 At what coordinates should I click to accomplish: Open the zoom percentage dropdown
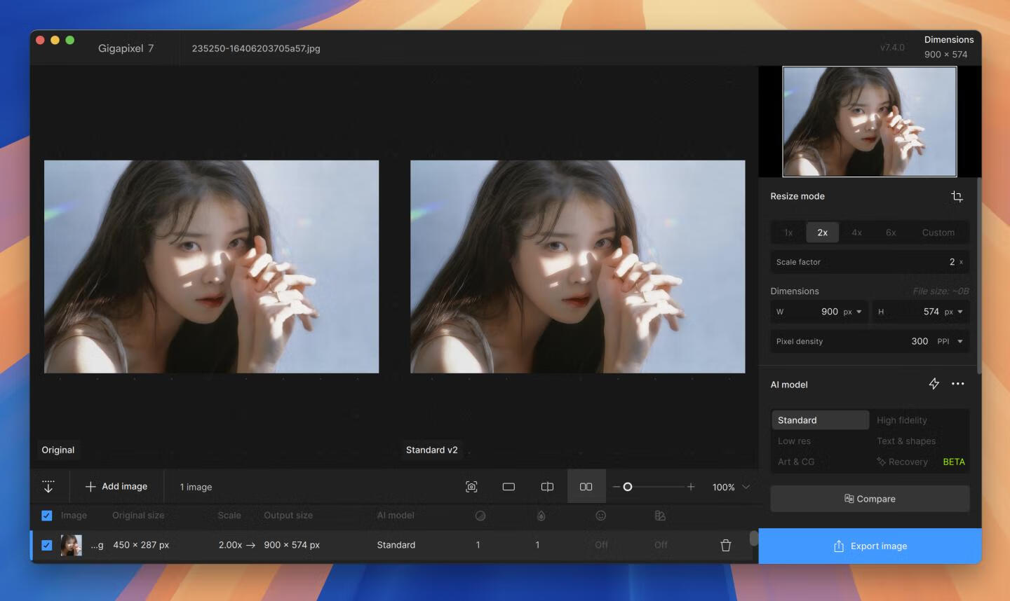pos(745,486)
